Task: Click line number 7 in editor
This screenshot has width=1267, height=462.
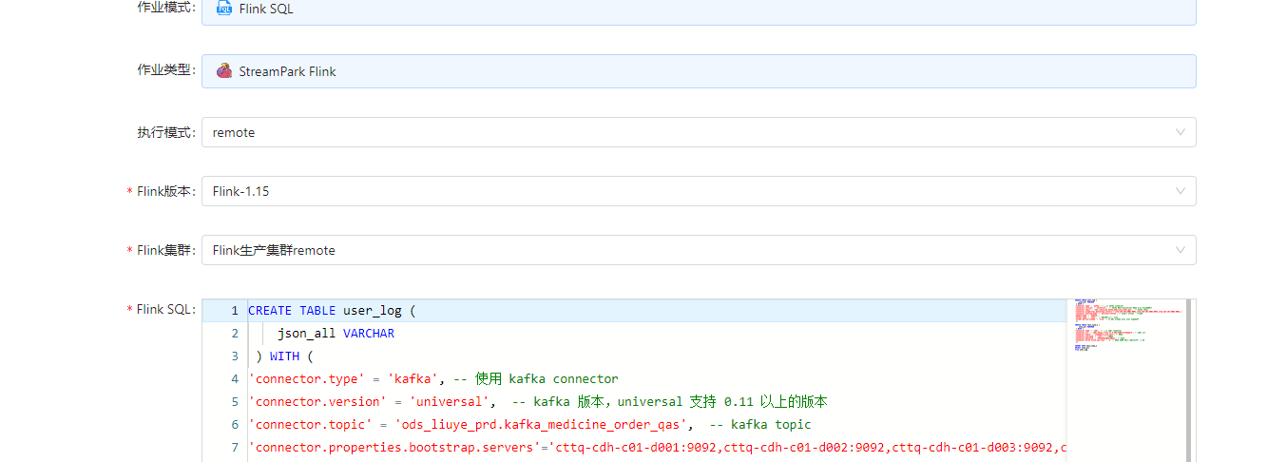Action: point(234,447)
